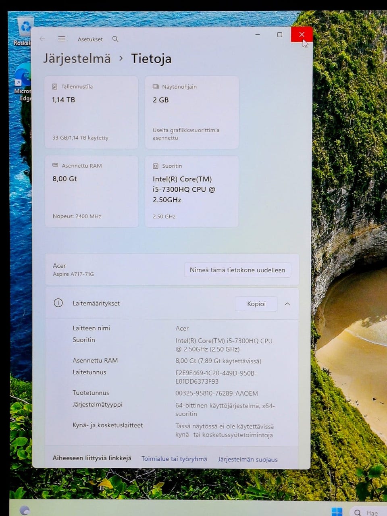The height and width of the screenshot is (516, 387).
Task: Open the Suoritin i5-7300HQ card
Action: 192,191
